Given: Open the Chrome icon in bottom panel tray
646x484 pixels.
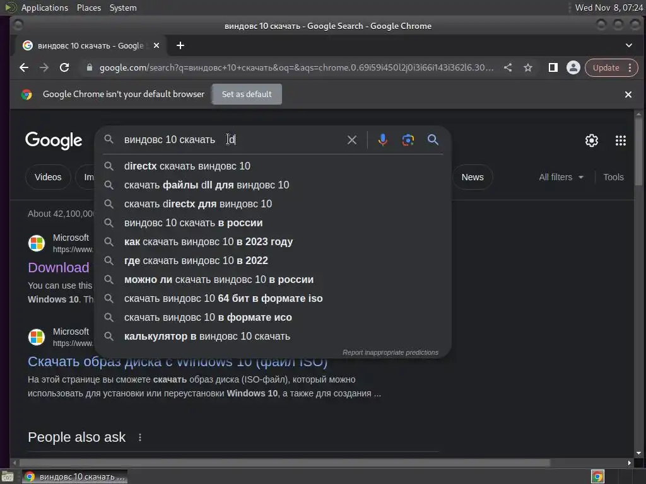Looking at the screenshot, I should (x=597, y=476).
